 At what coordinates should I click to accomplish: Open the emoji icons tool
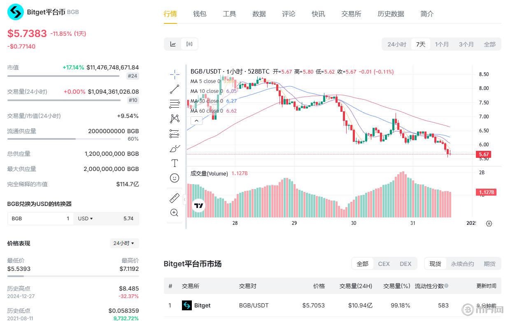175,178
